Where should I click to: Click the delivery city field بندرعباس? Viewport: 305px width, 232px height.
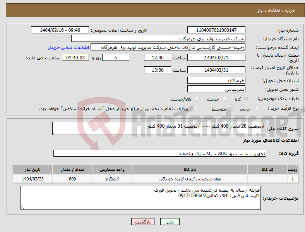coord(216,89)
